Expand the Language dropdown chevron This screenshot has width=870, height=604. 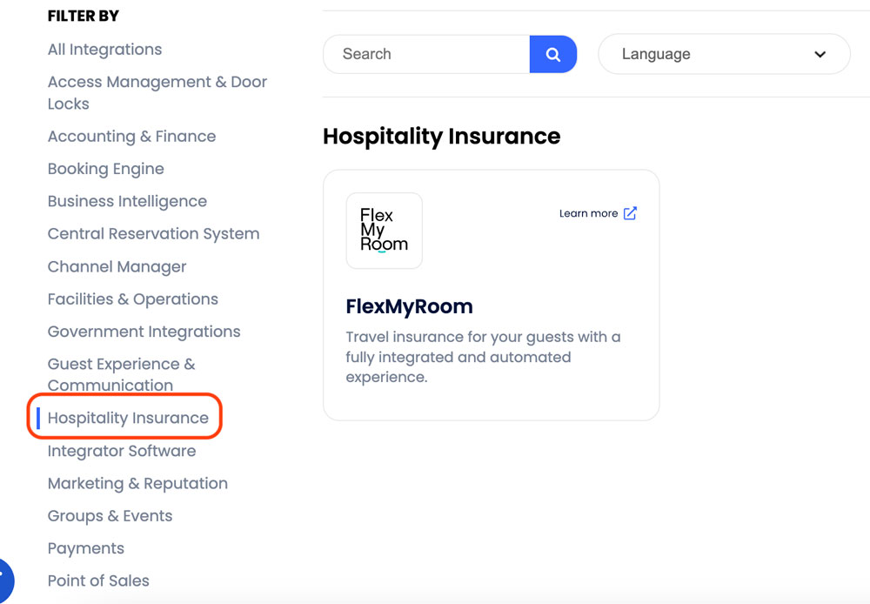(x=820, y=55)
